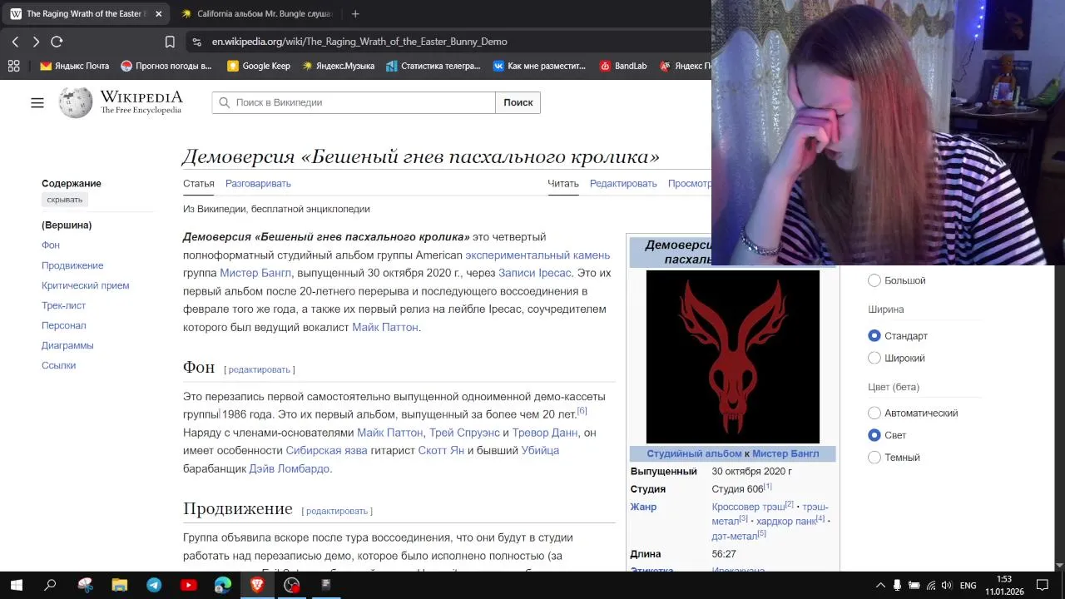Switch to the Читать view tab
The height and width of the screenshot is (599, 1065).
(563, 184)
